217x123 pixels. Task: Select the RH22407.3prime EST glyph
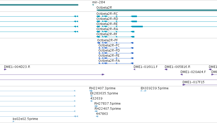91,91
